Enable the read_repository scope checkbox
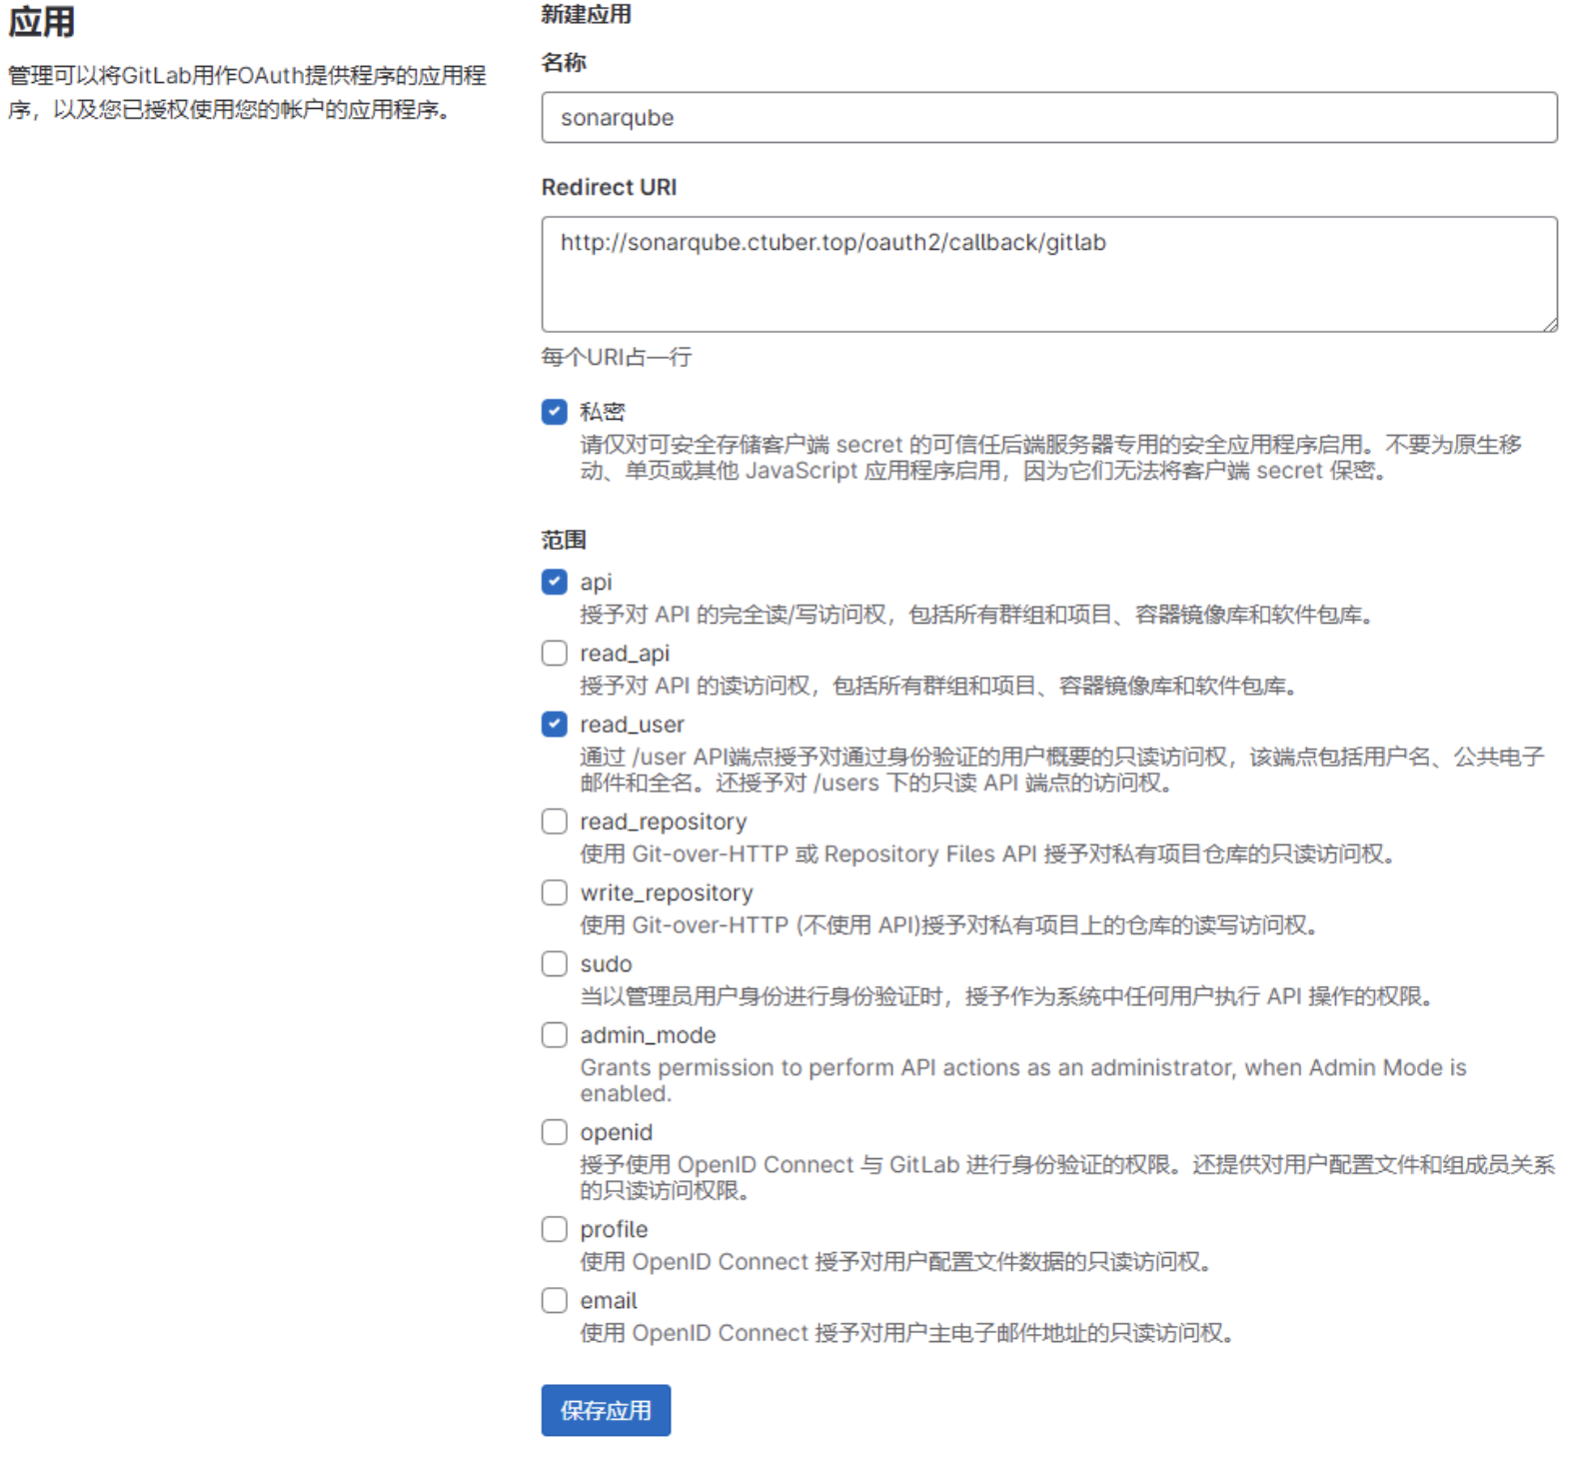 pyautogui.click(x=555, y=820)
